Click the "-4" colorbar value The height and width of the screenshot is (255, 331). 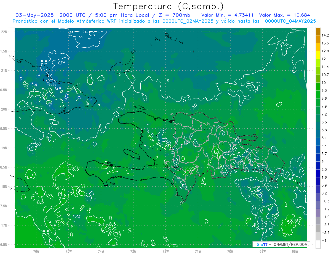point(324,241)
